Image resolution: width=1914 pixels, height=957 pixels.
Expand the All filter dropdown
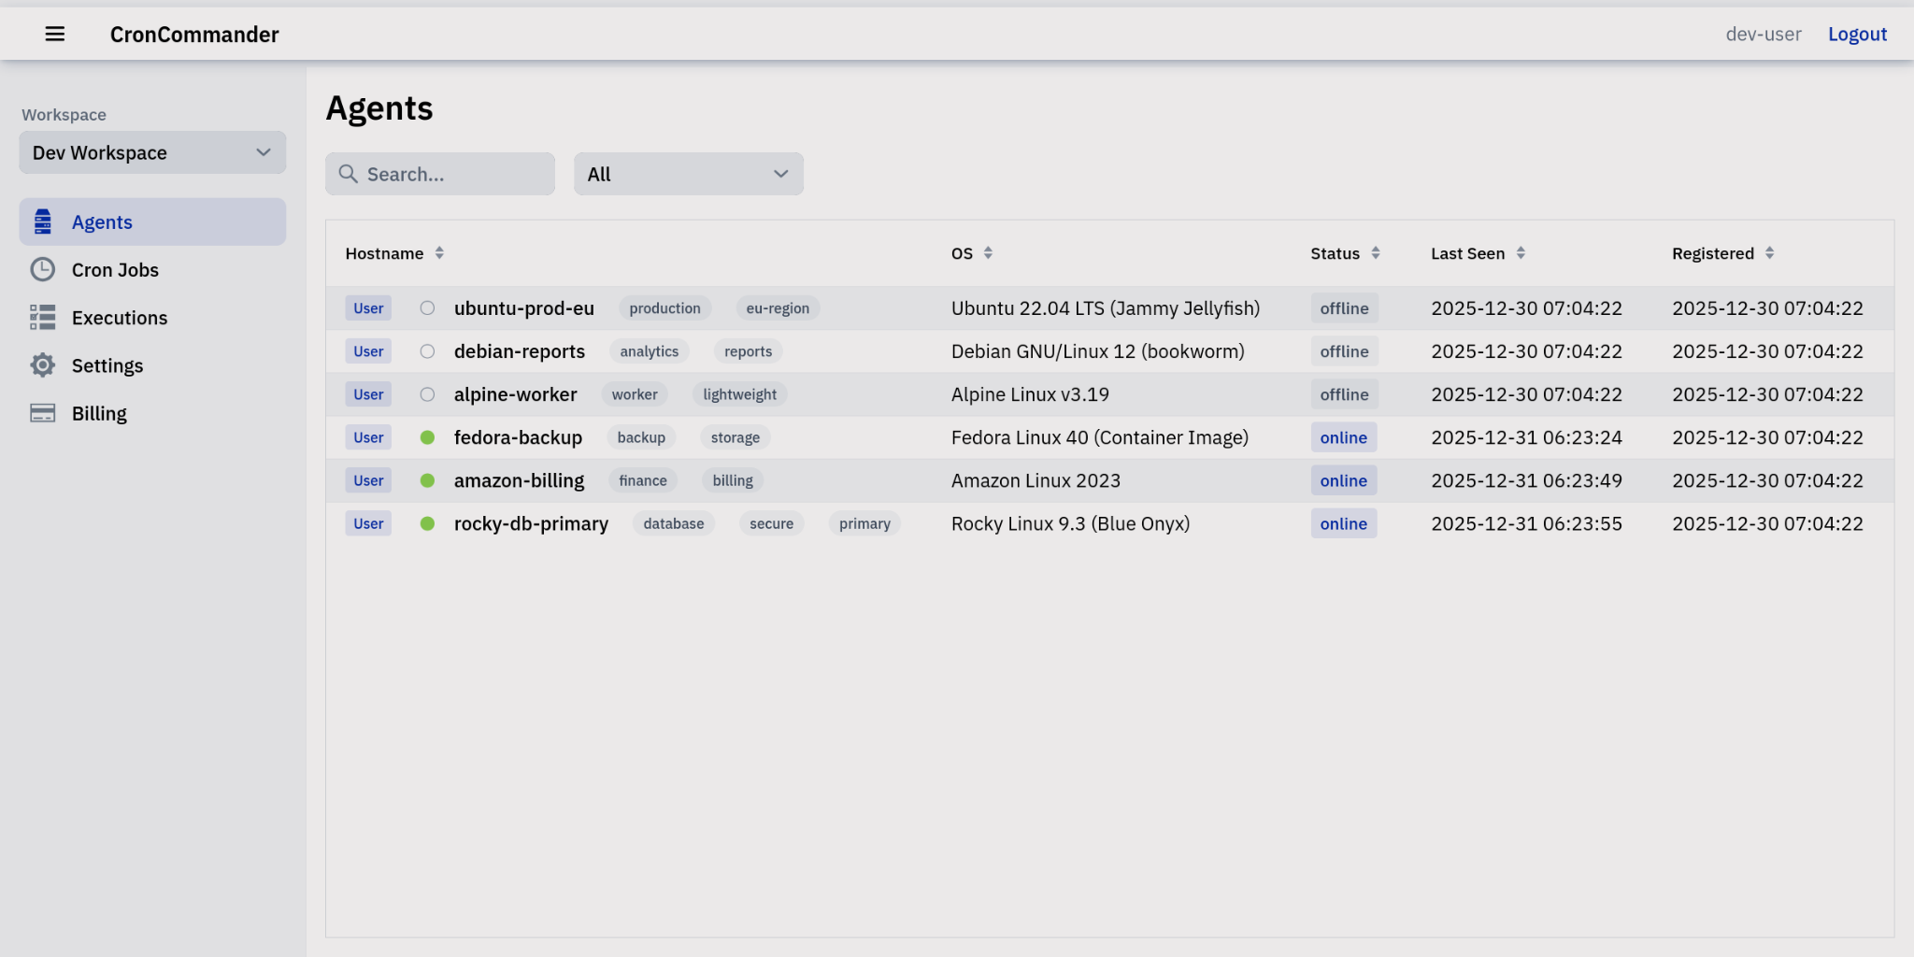[x=688, y=174]
